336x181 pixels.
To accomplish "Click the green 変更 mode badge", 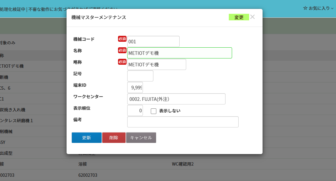I will (239, 17).
